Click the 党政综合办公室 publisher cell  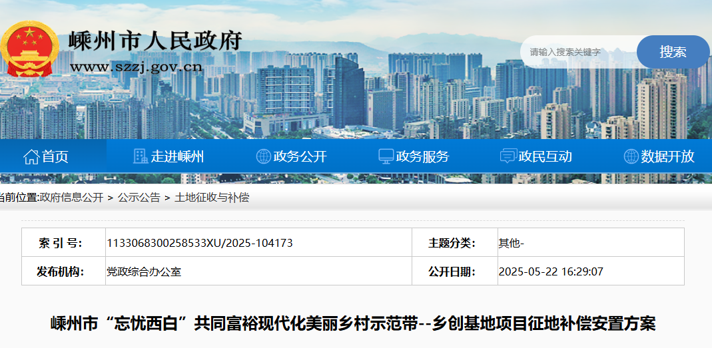coord(144,271)
